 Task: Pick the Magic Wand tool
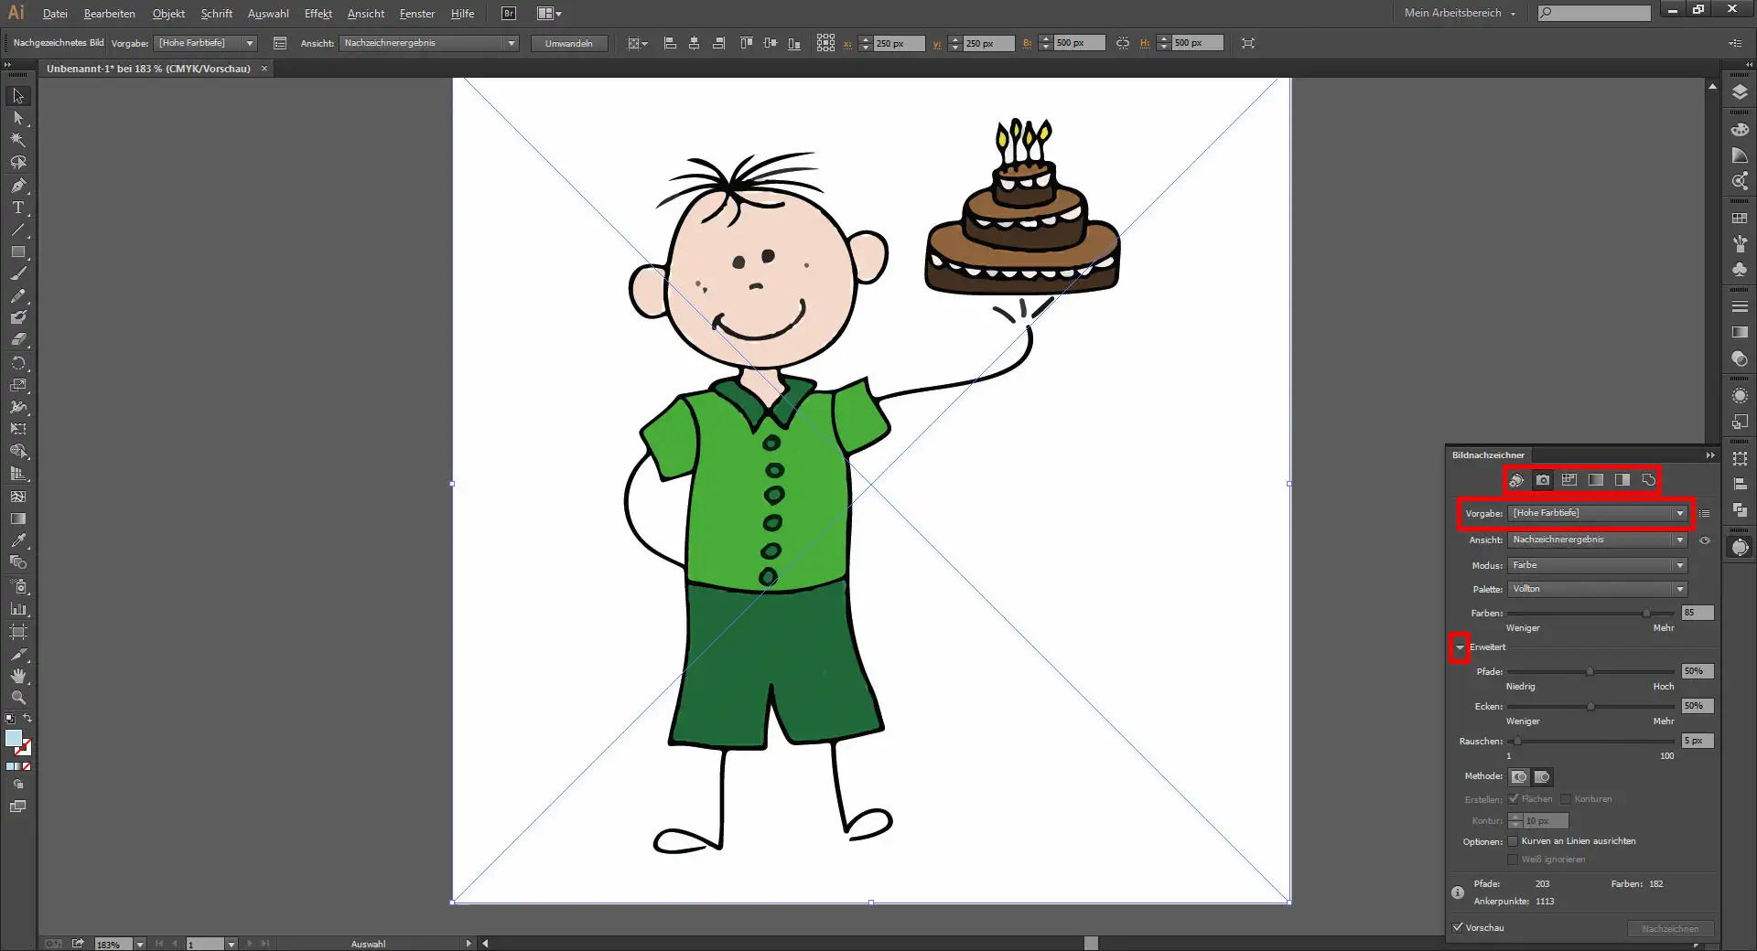(x=17, y=140)
